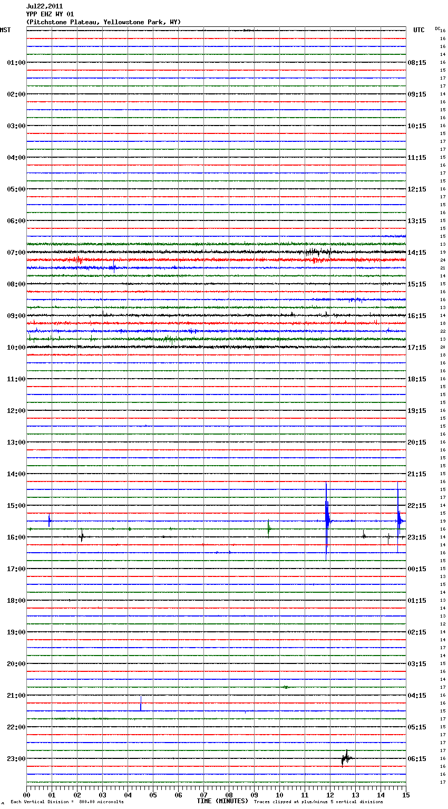Click the 14:15 UTC time label
The image size is (448, 809).
(x=417, y=253)
